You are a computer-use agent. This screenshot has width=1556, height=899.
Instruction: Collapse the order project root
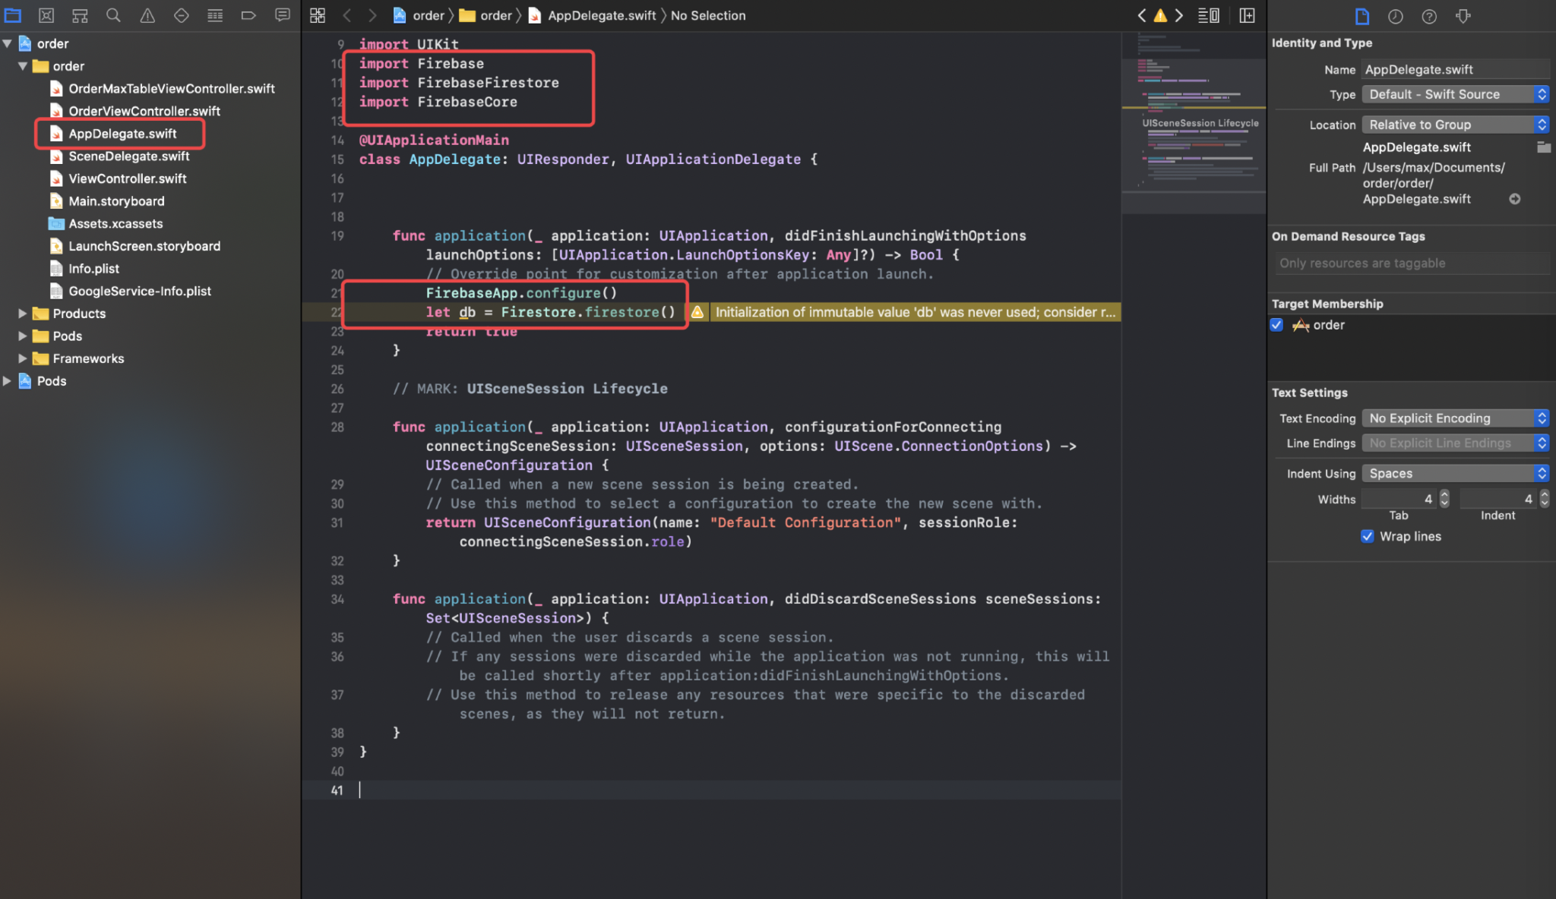(8, 43)
